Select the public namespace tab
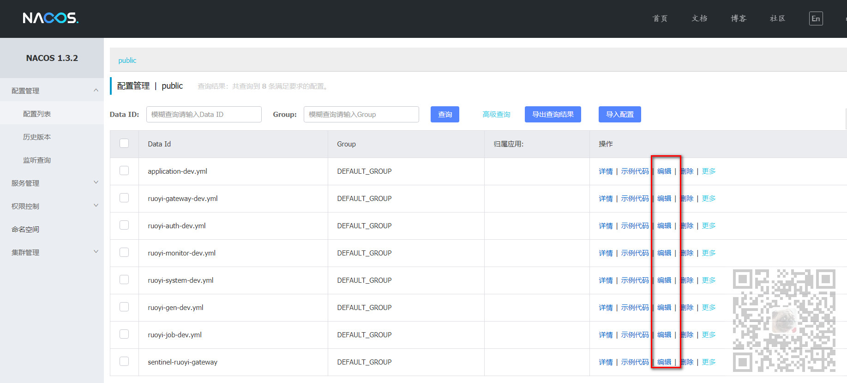 [127, 61]
